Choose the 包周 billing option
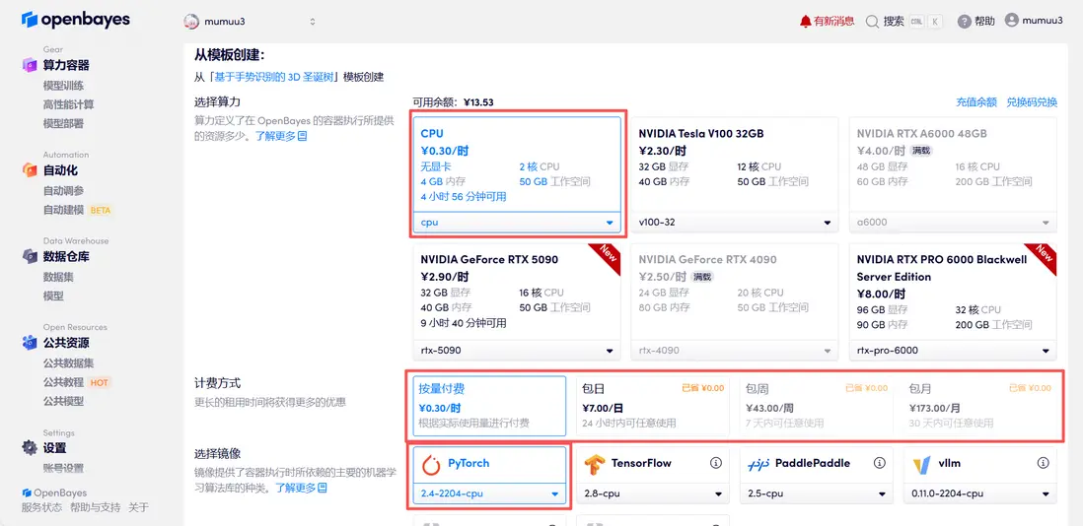1083x526 pixels. pos(817,406)
